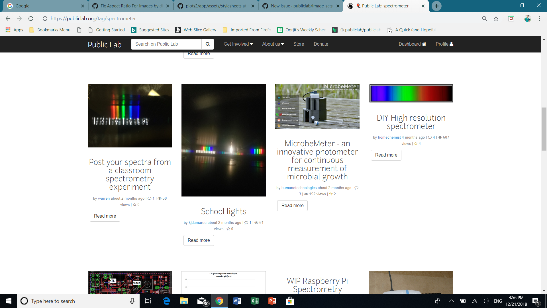
Task: Star the DIY High resolution spectrometer post
Action: [x=415, y=143]
